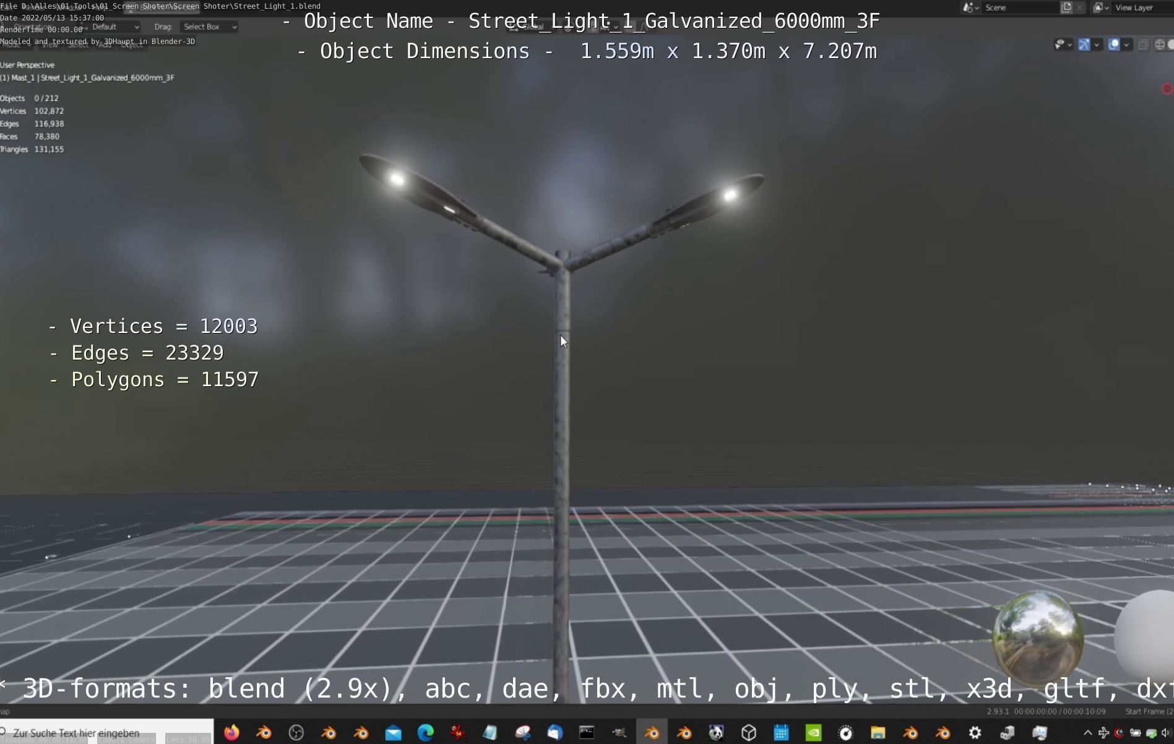The width and height of the screenshot is (1174, 744).
Task: Open the blue calendar taskbar icon
Action: [x=781, y=733]
